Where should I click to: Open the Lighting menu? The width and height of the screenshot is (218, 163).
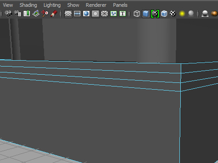(x=52, y=5)
